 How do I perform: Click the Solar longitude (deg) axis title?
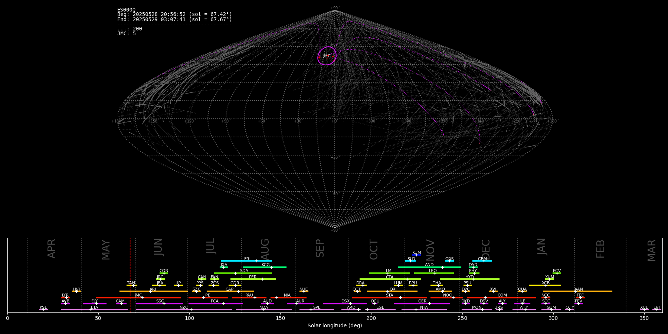[x=335, y=325]
